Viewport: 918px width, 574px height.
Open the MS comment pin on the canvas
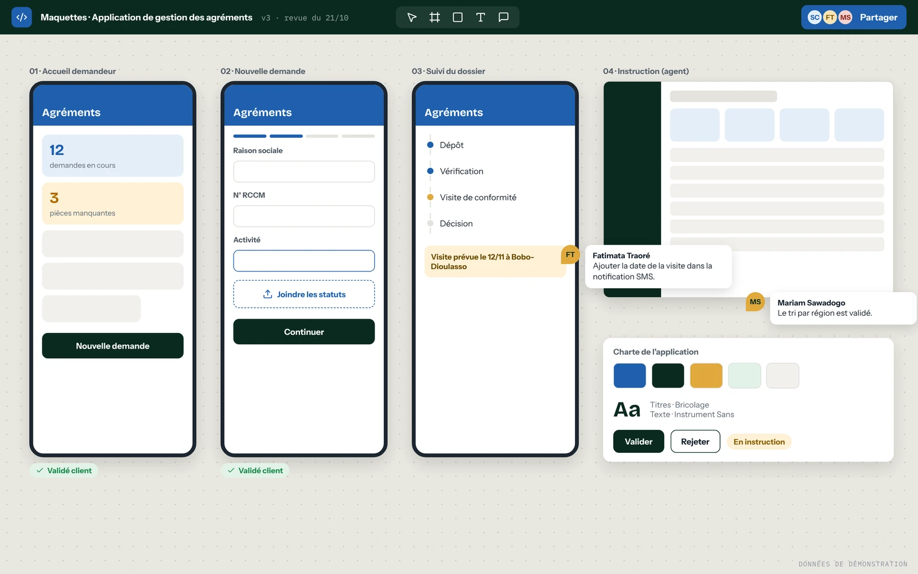tap(755, 301)
